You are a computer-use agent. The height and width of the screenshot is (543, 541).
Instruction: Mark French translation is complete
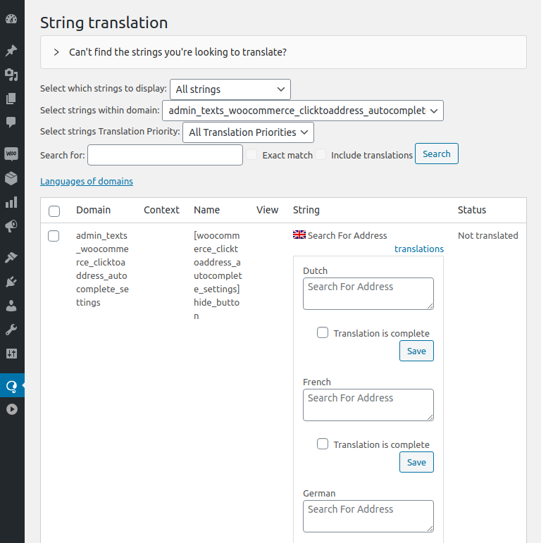323,444
